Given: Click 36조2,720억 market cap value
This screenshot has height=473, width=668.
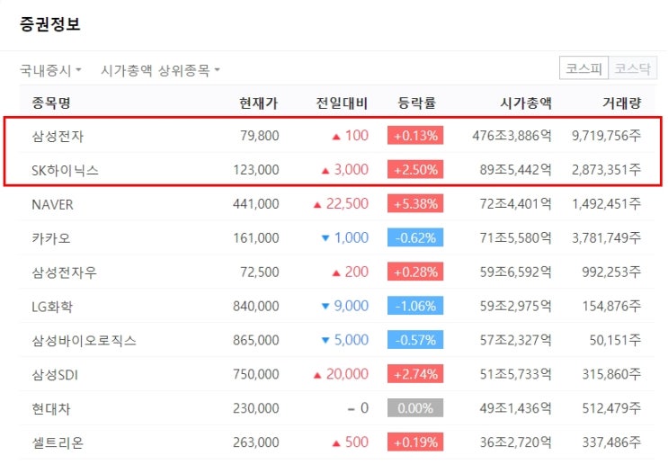Looking at the screenshot, I should click(x=516, y=442).
